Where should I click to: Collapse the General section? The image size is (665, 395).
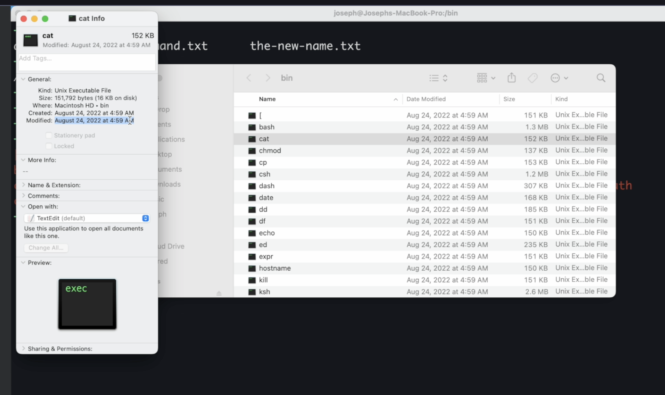23,79
